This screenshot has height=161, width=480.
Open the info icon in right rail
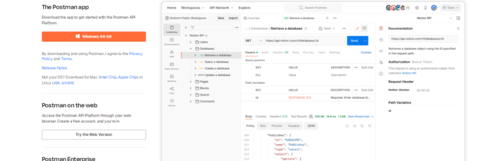tap(381, 74)
